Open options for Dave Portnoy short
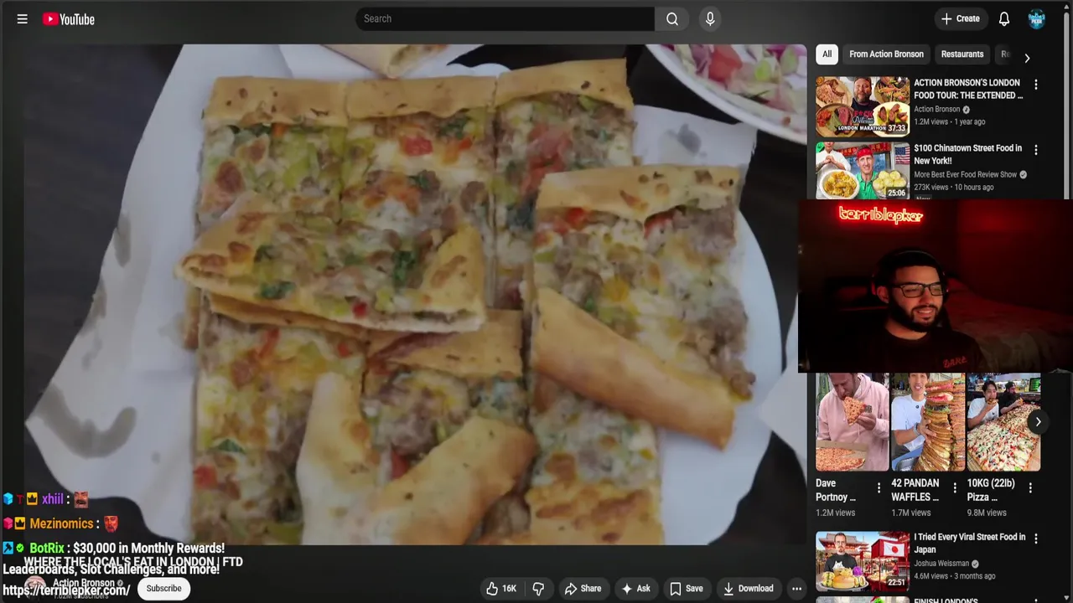The width and height of the screenshot is (1073, 603). [x=879, y=487]
